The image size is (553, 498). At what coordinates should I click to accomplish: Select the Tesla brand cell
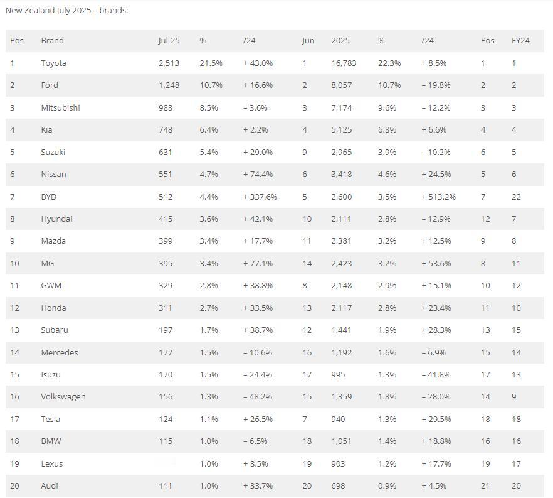(50, 420)
